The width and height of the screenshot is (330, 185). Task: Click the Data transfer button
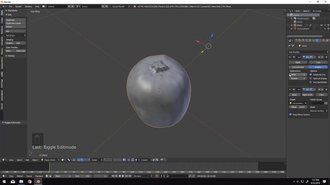click(x=10, y=51)
